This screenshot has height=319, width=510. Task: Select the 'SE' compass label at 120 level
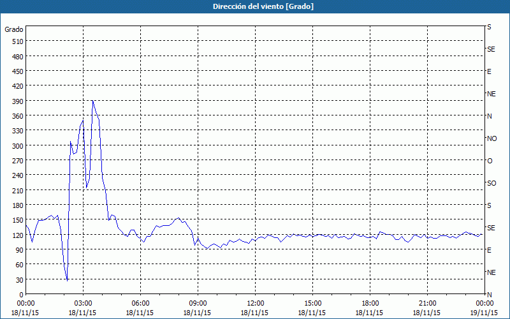click(x=491, y=228)
